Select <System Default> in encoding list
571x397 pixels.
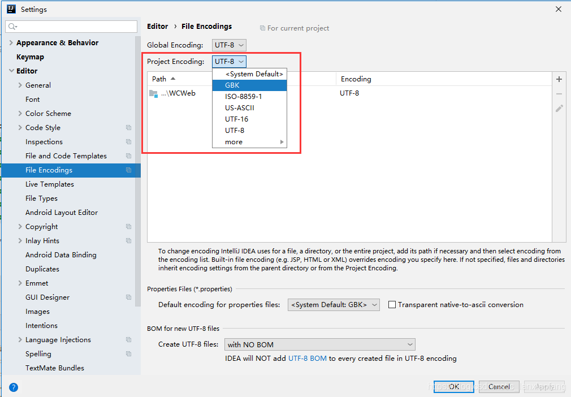[249, 74]
